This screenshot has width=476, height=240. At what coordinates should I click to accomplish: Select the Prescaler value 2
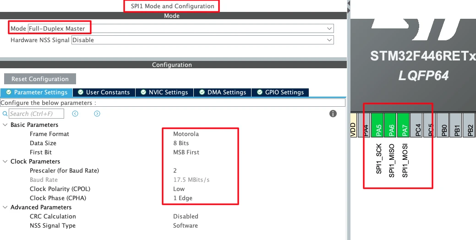coord(175,170)
